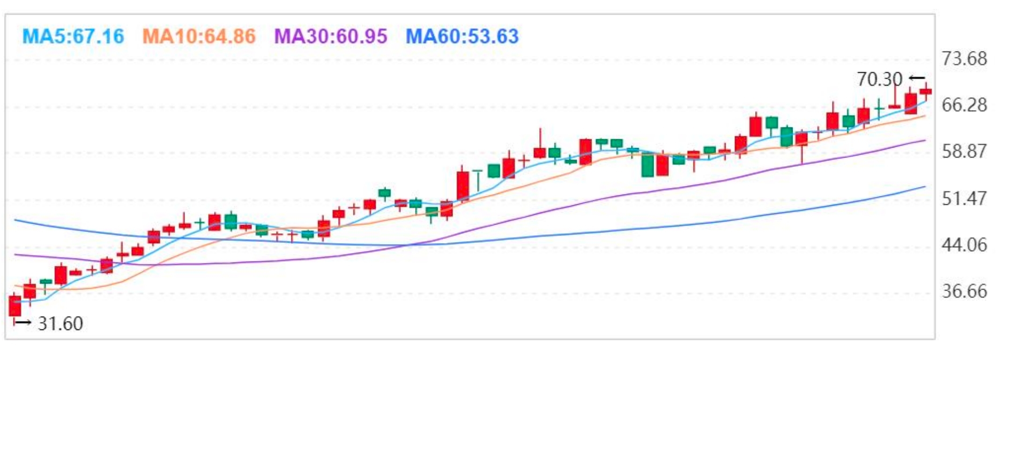Image resolution: width=1010 pixels, height=470 pixels.
Task: Click the right end of the blue MA60 line
Action: 925,187
